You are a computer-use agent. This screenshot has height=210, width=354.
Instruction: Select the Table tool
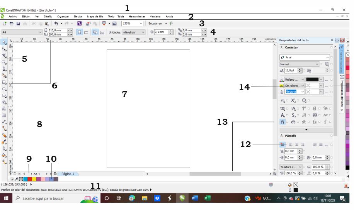point(4,115)
